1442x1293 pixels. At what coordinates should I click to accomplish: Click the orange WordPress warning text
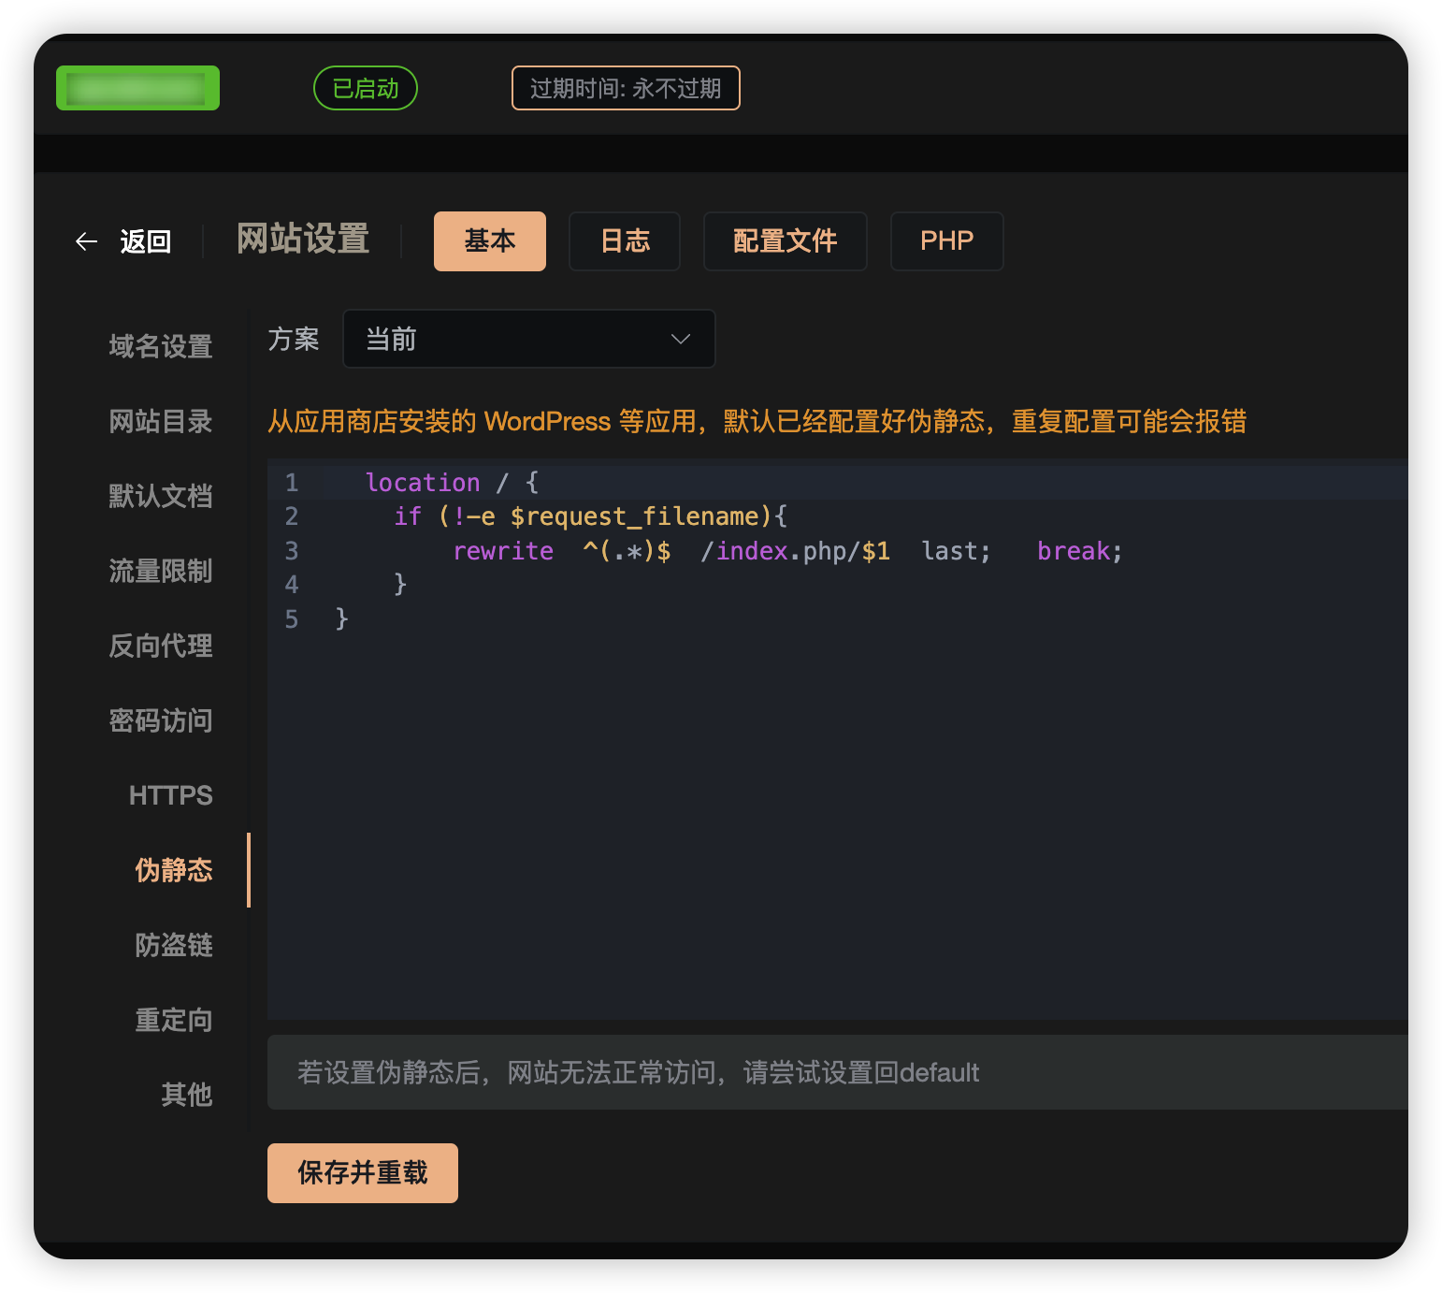tap(757, 421)
